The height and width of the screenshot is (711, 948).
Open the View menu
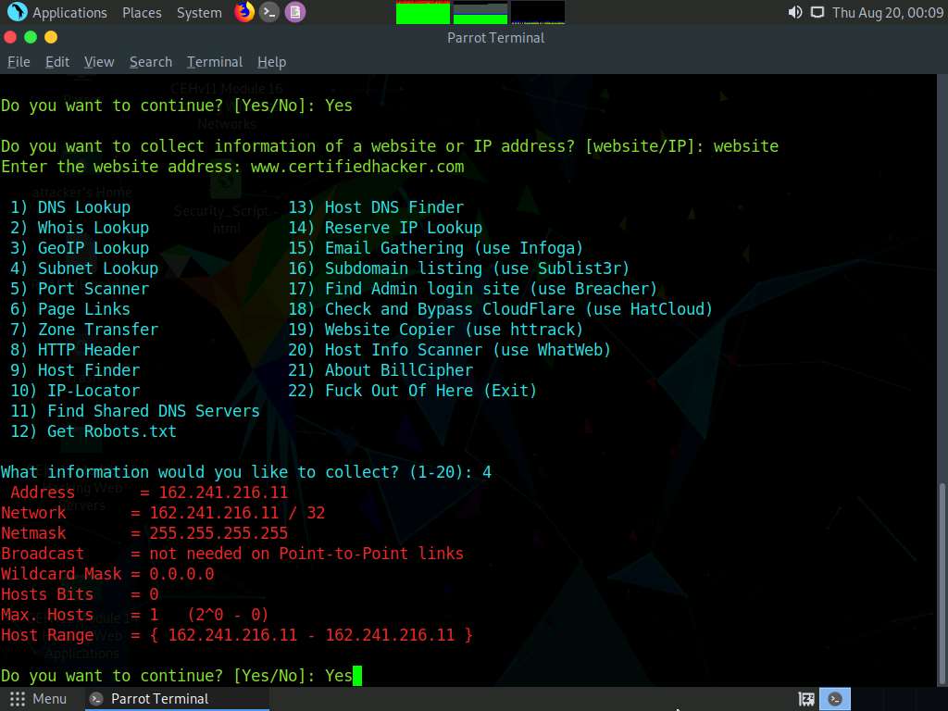tap(99, 62)
